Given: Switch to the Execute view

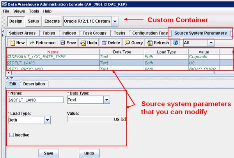Looking at the screenshot, I should pyautogui.click(x=51, y=21).
